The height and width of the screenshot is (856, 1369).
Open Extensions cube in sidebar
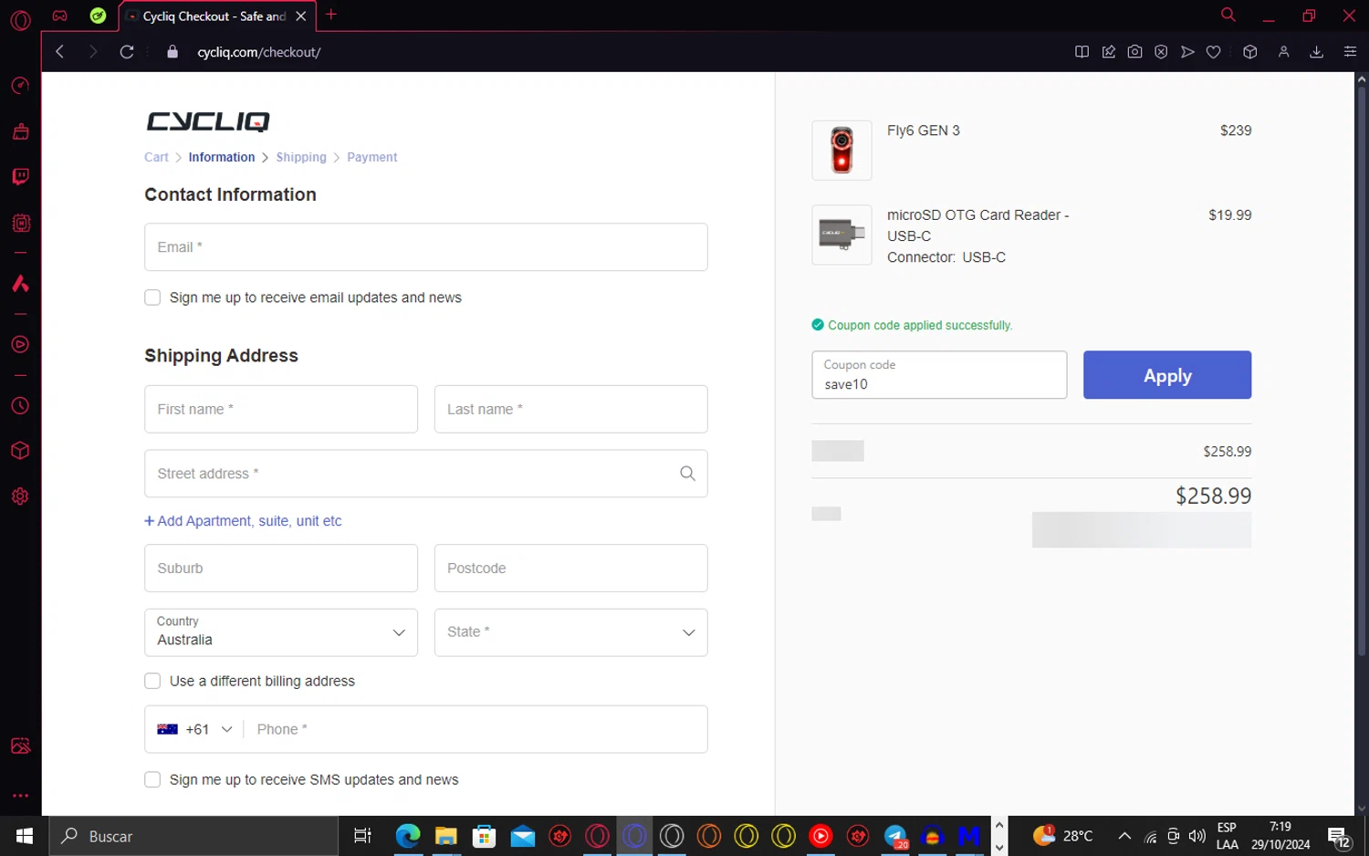pos(20,451)
